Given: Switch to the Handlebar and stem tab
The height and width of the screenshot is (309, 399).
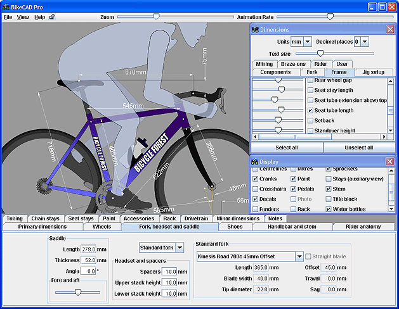Looking at the screenshot, I should (x=291, y=227).
